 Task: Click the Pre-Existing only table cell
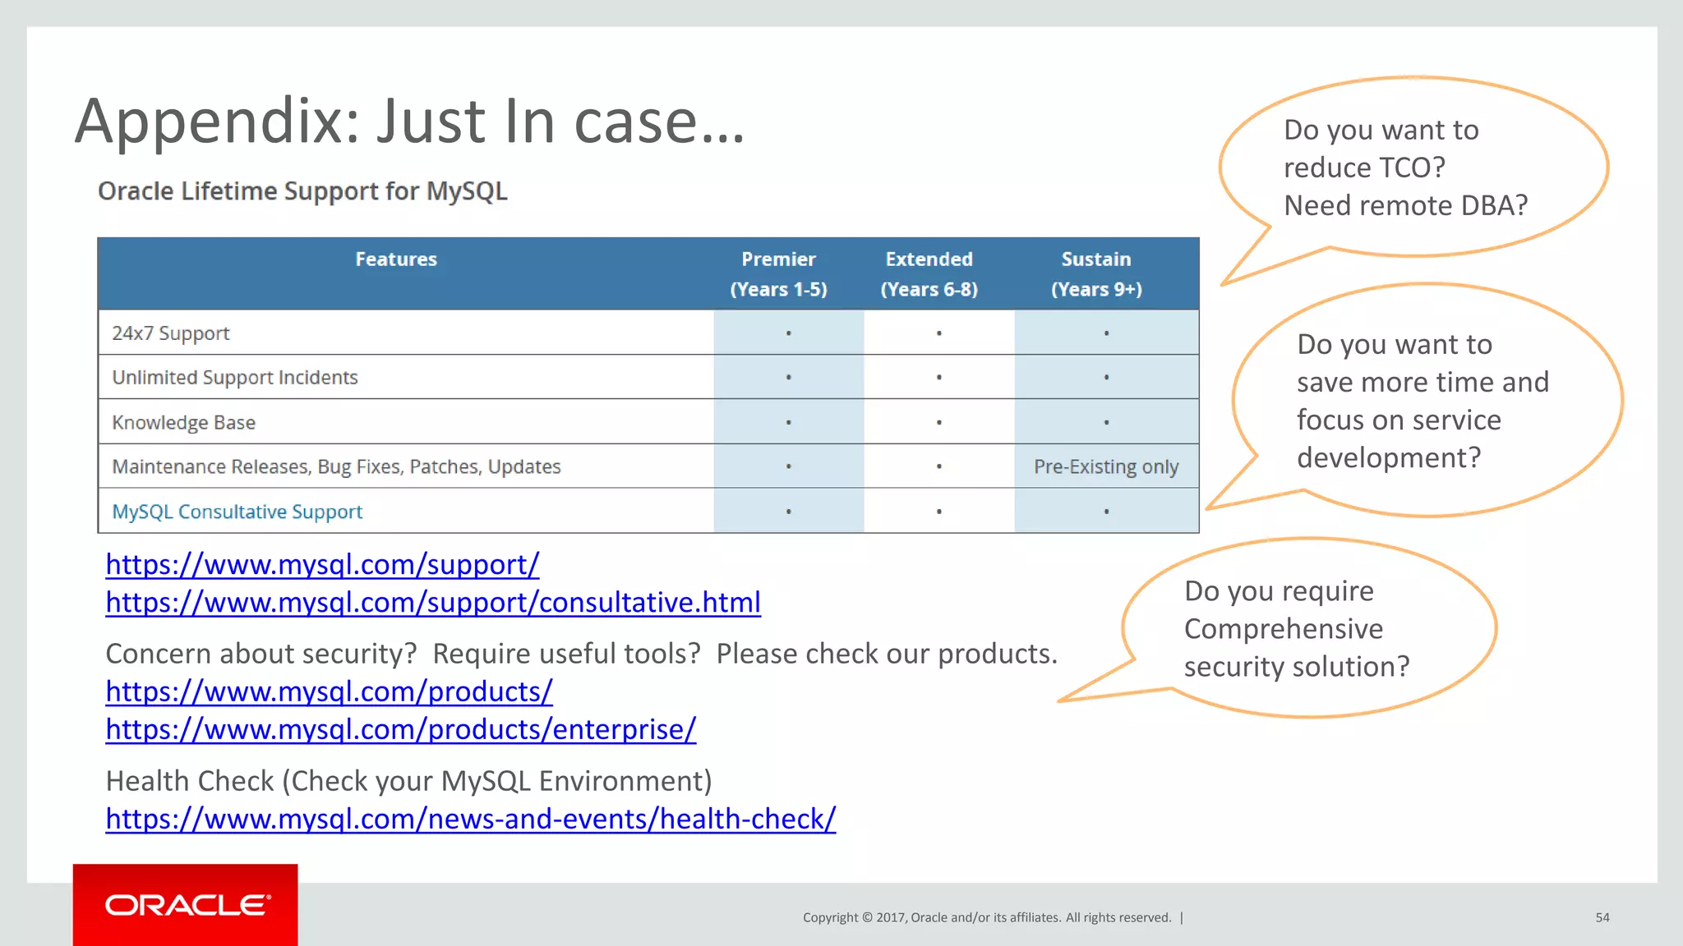click(x=1105, y=467)
